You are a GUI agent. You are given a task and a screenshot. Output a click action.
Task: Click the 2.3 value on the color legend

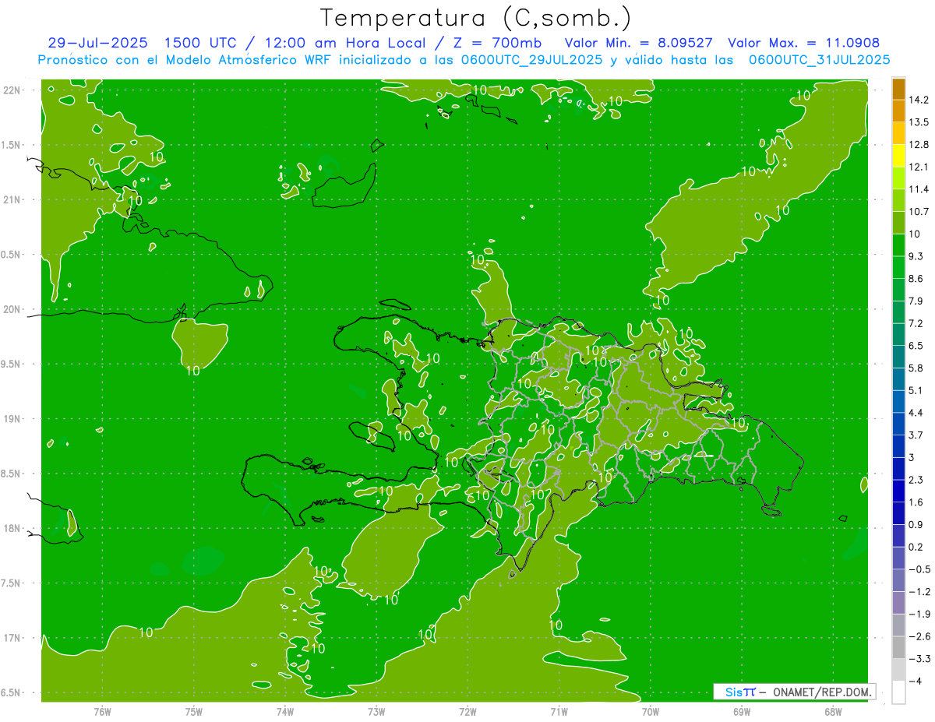coord(916,480)
